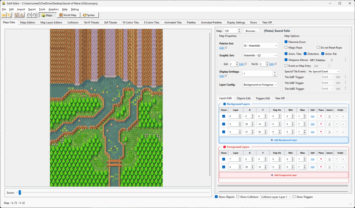Click the Place pin for foreground layer 7
Image resolution: width=355 pixels, height=208 pixels.
click(x=321, y=159)
